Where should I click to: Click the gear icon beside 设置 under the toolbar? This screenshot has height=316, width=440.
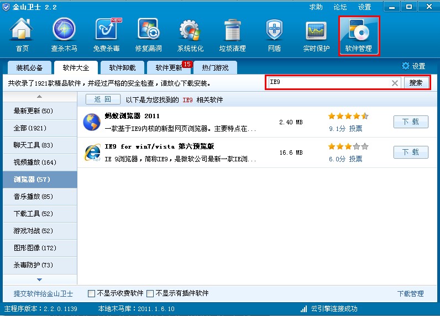[406, 66]
